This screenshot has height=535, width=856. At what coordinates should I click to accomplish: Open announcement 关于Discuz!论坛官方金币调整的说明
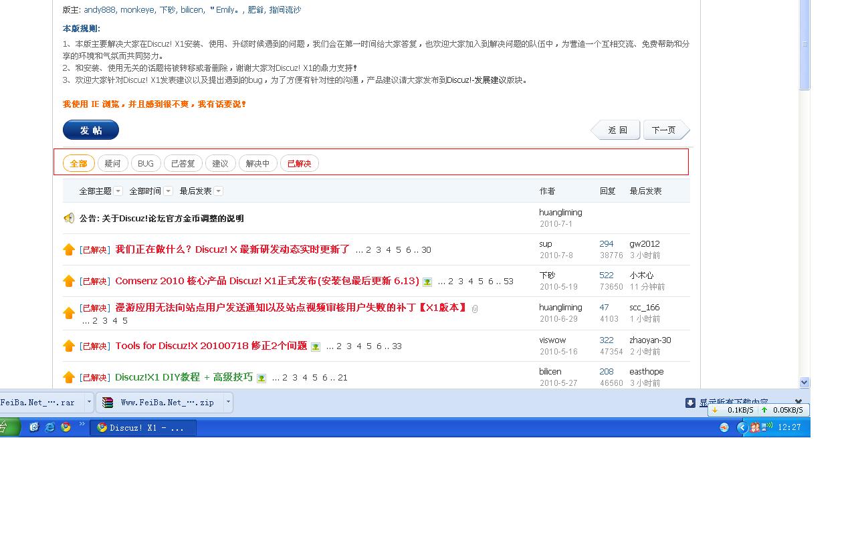click(x=161, y=219)
